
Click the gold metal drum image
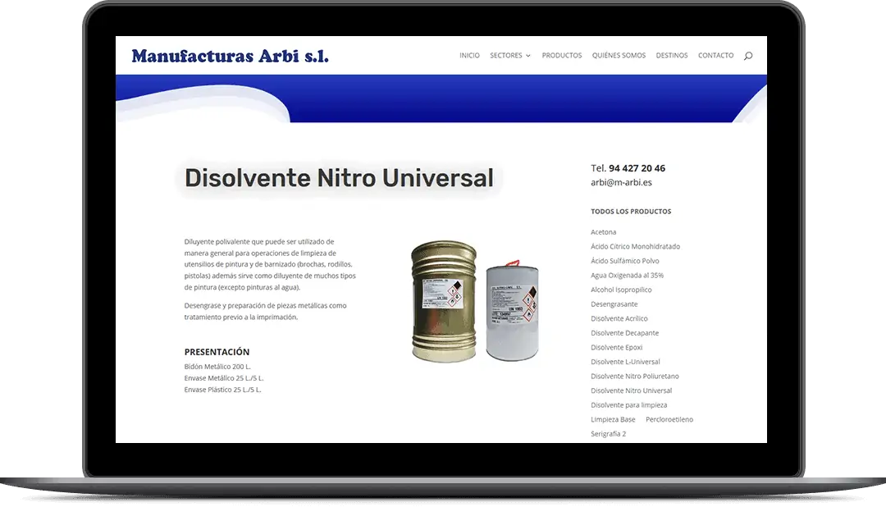pyautogui.click(x=444, y=301)
